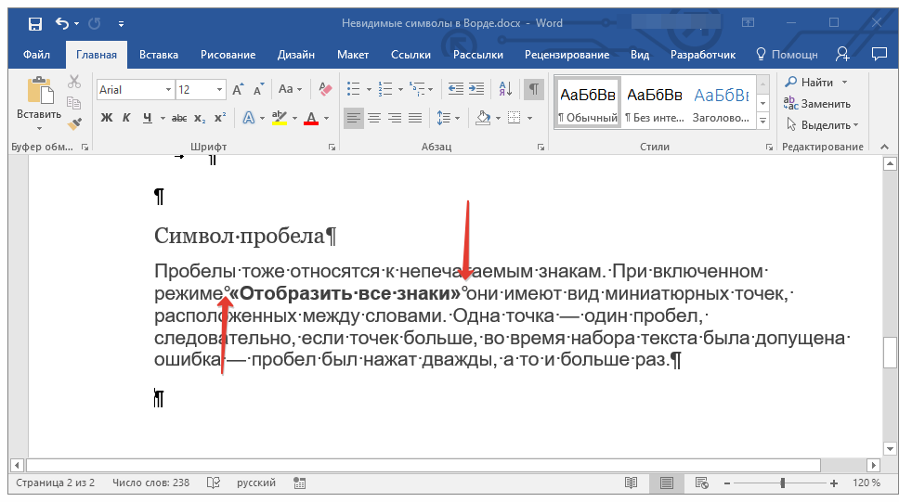This screenshot has height=502, width=899.
Task: Toggle italic formatting (К)
Action: (x=126, y=118)
